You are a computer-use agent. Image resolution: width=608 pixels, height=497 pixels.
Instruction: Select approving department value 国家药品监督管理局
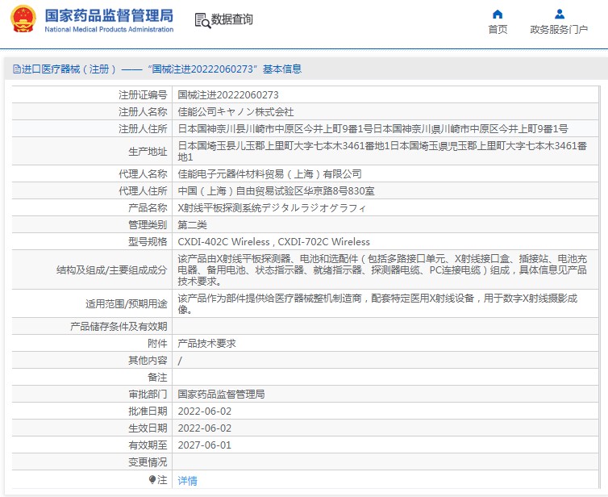[221, 395]
